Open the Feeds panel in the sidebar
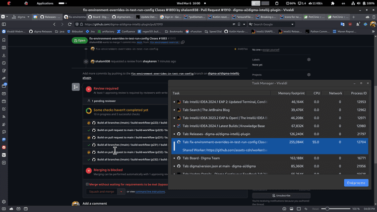This screenshot has height=212, width=377. pyautogui.click(x=4, y=117)
